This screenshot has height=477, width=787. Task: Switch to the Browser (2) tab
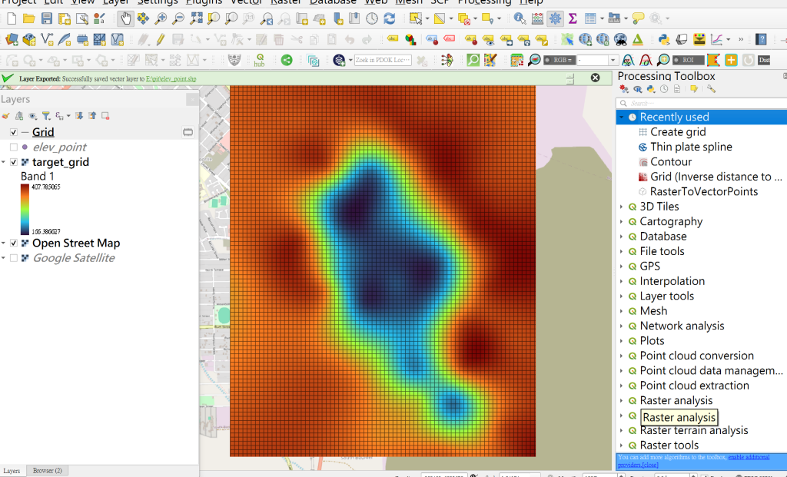47,471
